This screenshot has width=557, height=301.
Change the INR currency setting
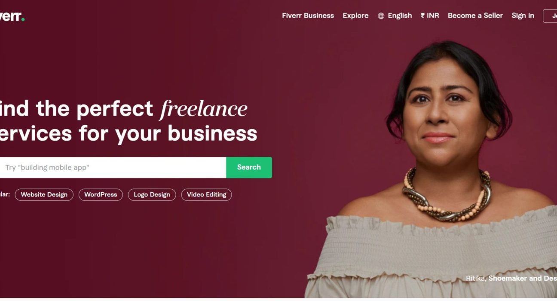[430, 15]
